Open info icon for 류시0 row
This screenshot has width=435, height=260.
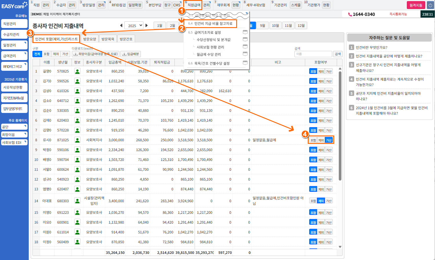click(77, 140)
